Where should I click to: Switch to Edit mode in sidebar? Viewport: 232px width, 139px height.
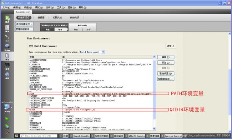tap(7, 28)
